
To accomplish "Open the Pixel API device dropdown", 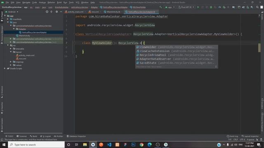I will (186, 7).
